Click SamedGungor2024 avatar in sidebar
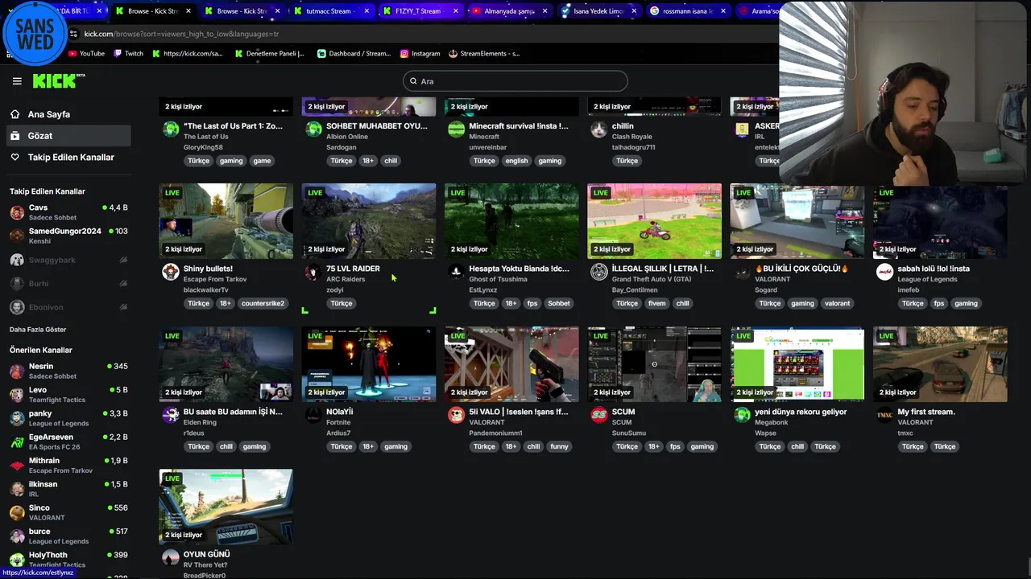1031x579 pixels. coord(17,236)
